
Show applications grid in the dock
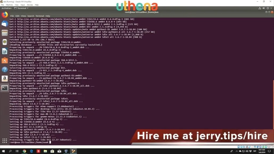click(5, 141)
